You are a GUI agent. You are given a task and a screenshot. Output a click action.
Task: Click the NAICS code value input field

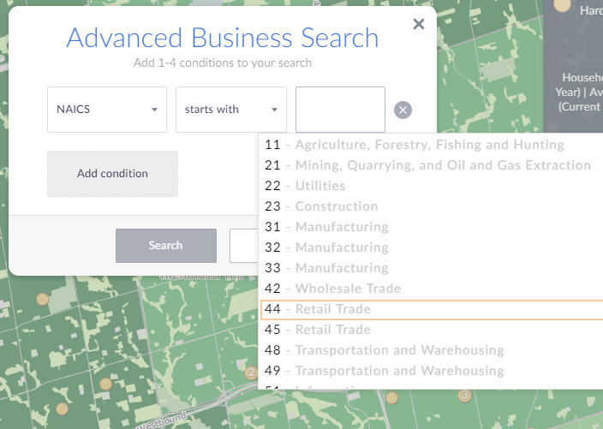[x=340, y=110]
